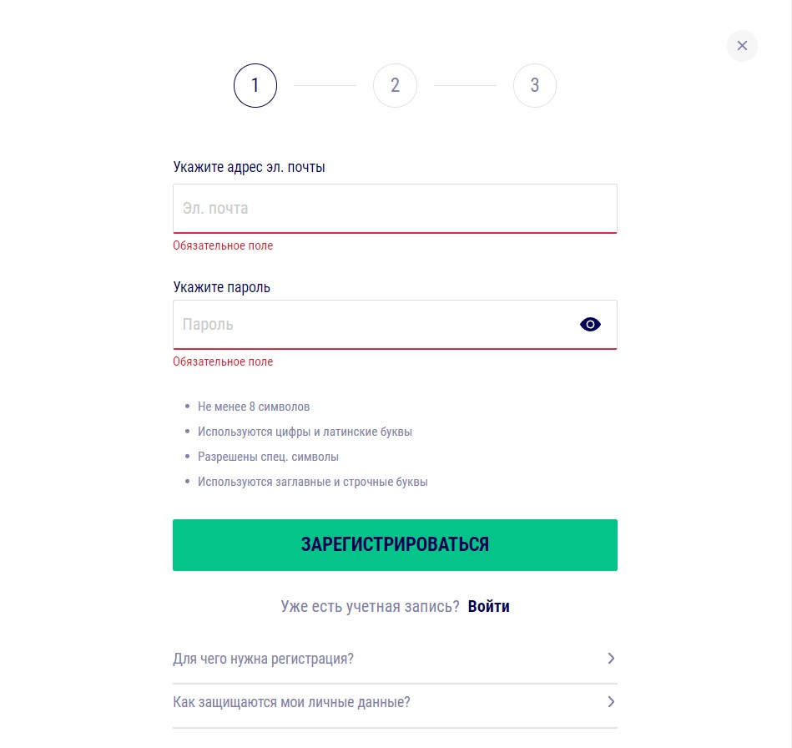Open 'Для чего нужна регистрация?' question text

point(263,659)
